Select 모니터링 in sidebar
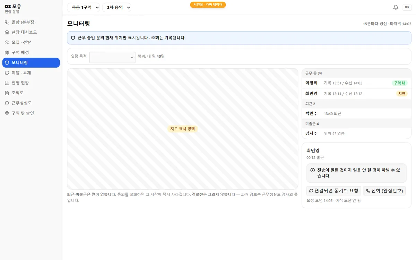Image resolution: width=416 pixels, height=260 pixels. [x=31, y=63]
